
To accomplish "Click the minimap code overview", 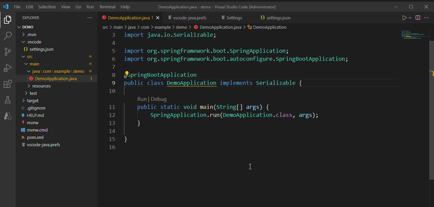I will (x=414, y=35).
